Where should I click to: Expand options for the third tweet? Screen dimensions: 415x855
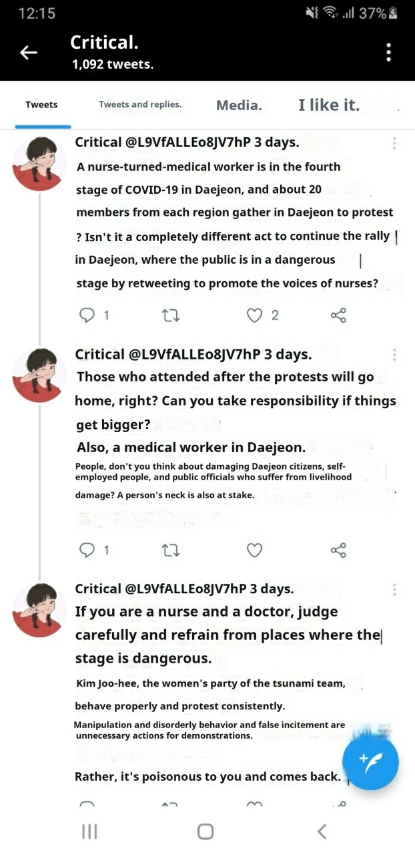pos(394,589)
